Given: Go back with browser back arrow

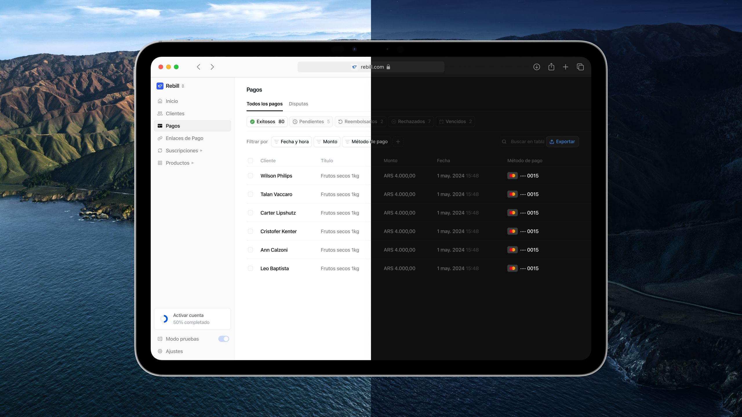Looking at the screenshot, I should click(199, 67).
